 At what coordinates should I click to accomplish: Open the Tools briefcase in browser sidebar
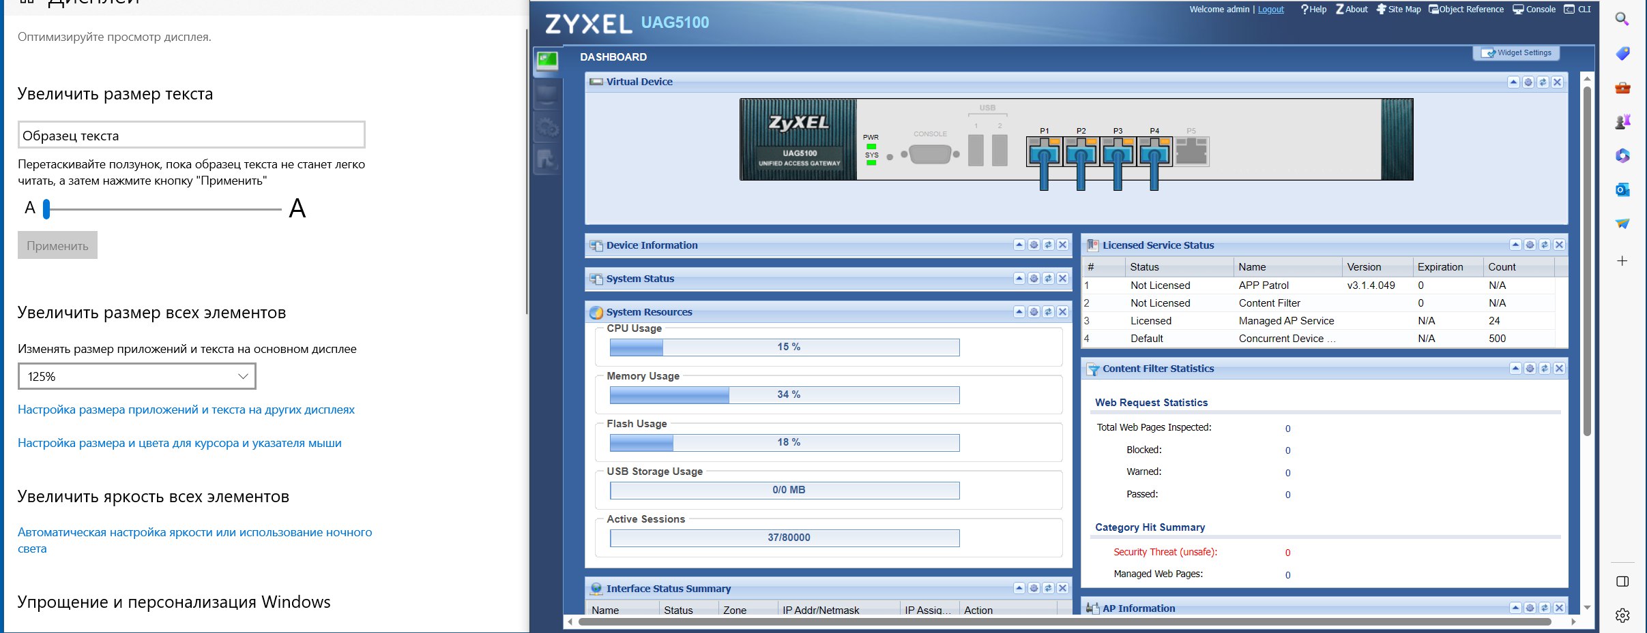[1622, 87]
